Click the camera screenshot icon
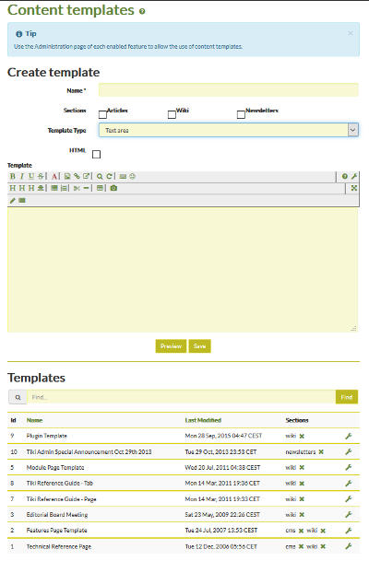The height and width of the screenshot is (561, 369). tap(113, 188)
